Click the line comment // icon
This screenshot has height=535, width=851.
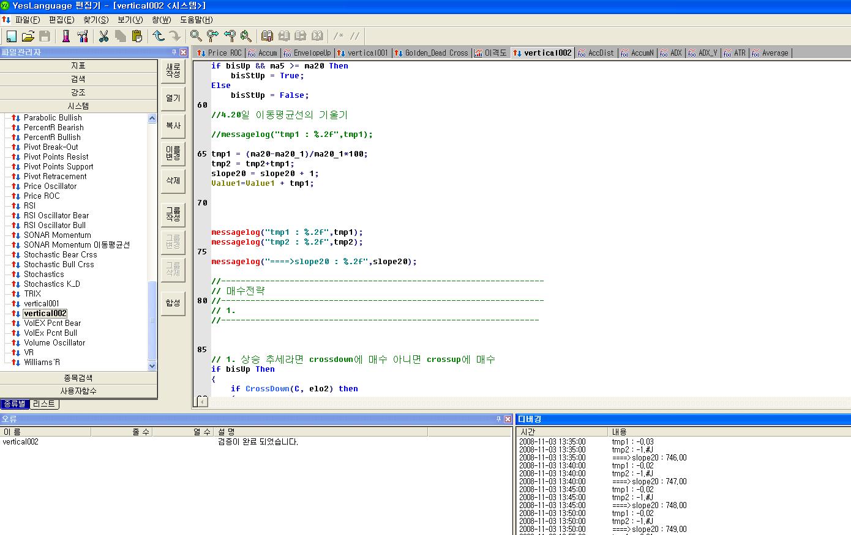355,36
